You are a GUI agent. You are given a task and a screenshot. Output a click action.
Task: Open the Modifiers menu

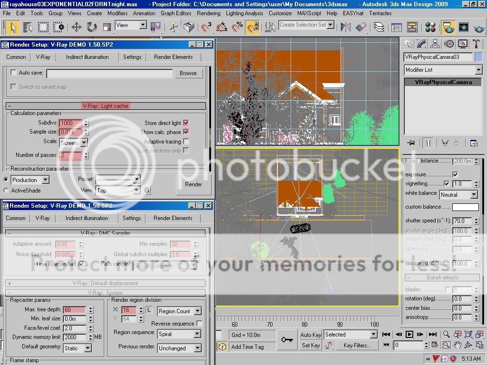[x=117, y=13]
